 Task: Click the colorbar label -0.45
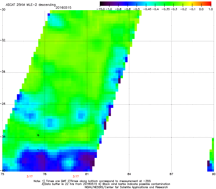tap(147, 9)
